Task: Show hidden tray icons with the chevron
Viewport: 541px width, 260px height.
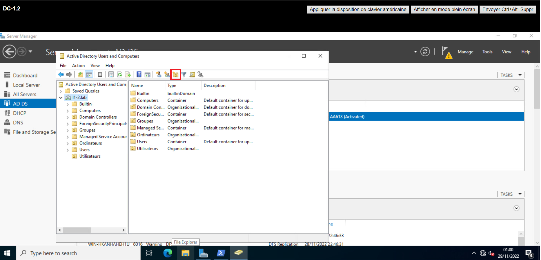Action: pos(474,253)
